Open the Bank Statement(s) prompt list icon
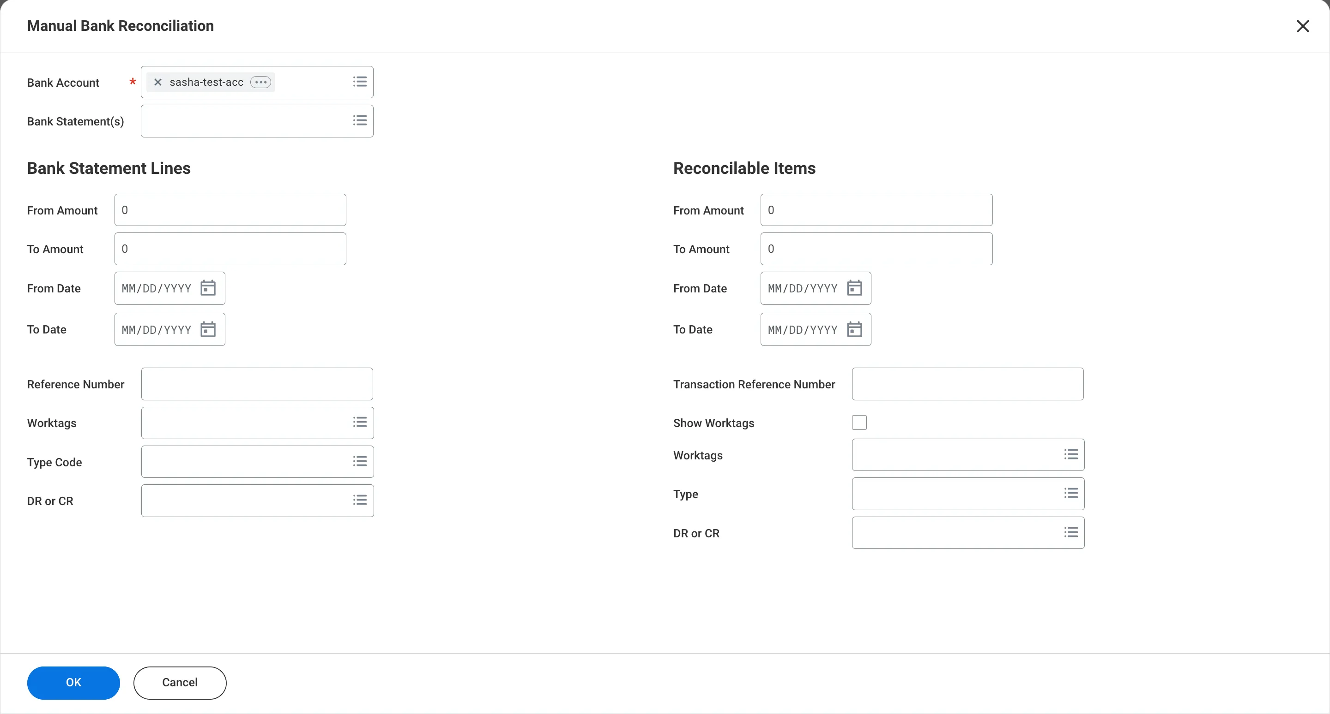The width and height of the screenshot is (1330, 714). [360, 121]
